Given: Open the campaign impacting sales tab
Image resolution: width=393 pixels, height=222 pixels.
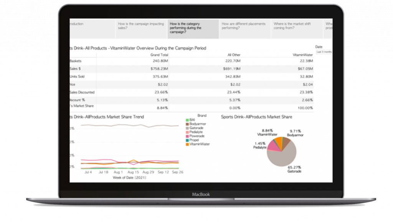Looking at the screenshot, I should click(141, 28).
